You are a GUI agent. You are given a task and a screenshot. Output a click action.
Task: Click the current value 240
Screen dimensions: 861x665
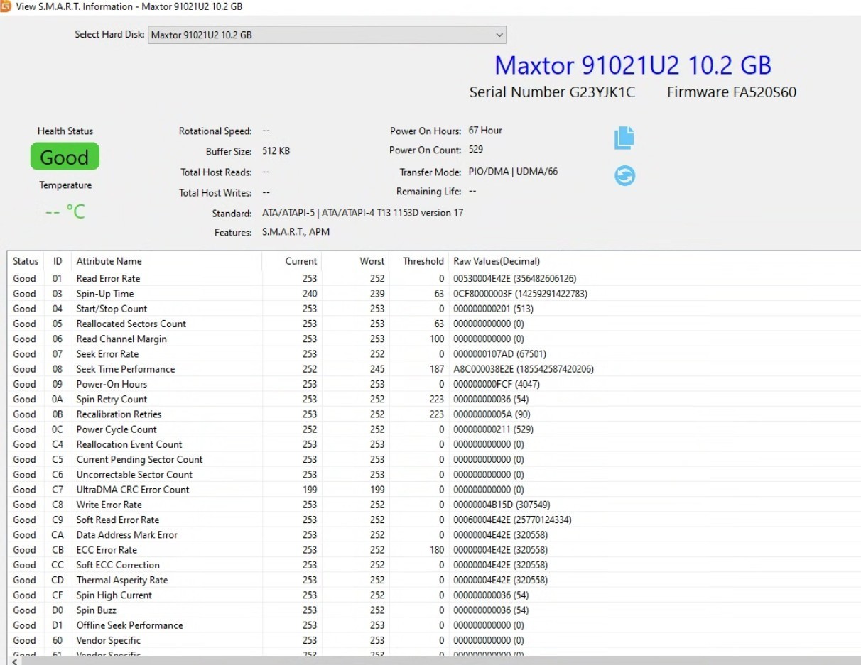(309, 294)
